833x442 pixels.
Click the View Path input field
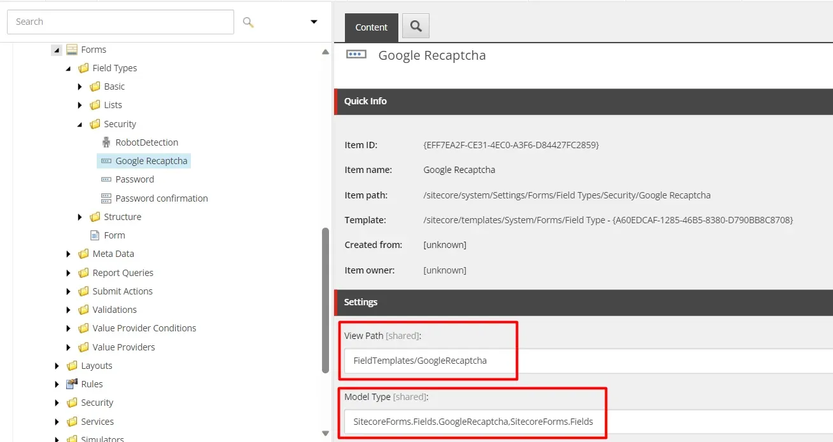589,361
